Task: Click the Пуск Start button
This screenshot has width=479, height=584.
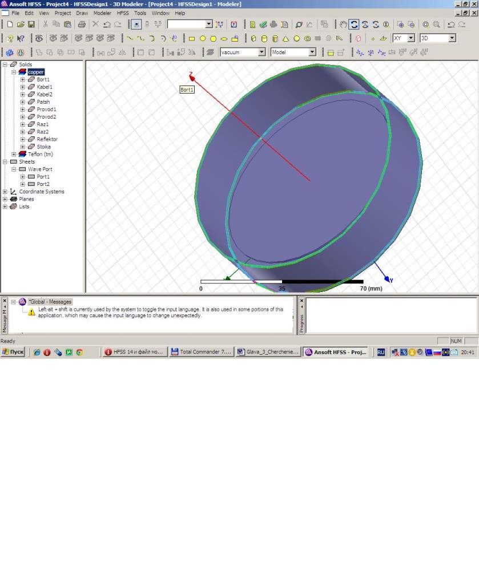Action: 13,352
